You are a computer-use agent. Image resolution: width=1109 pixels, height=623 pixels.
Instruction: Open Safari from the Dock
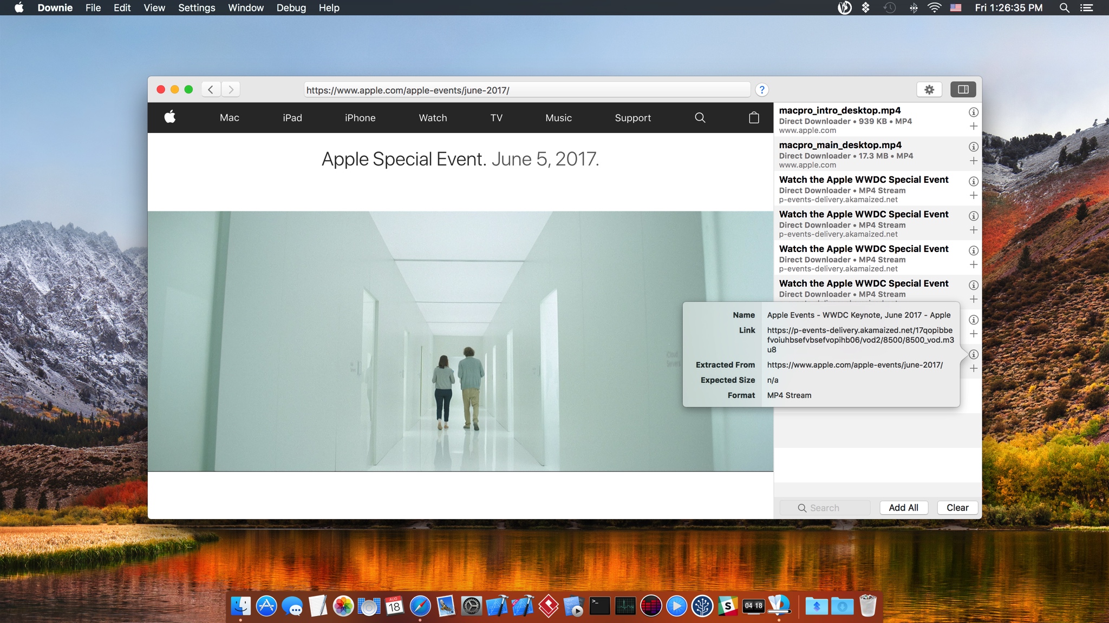pos(420,606)
